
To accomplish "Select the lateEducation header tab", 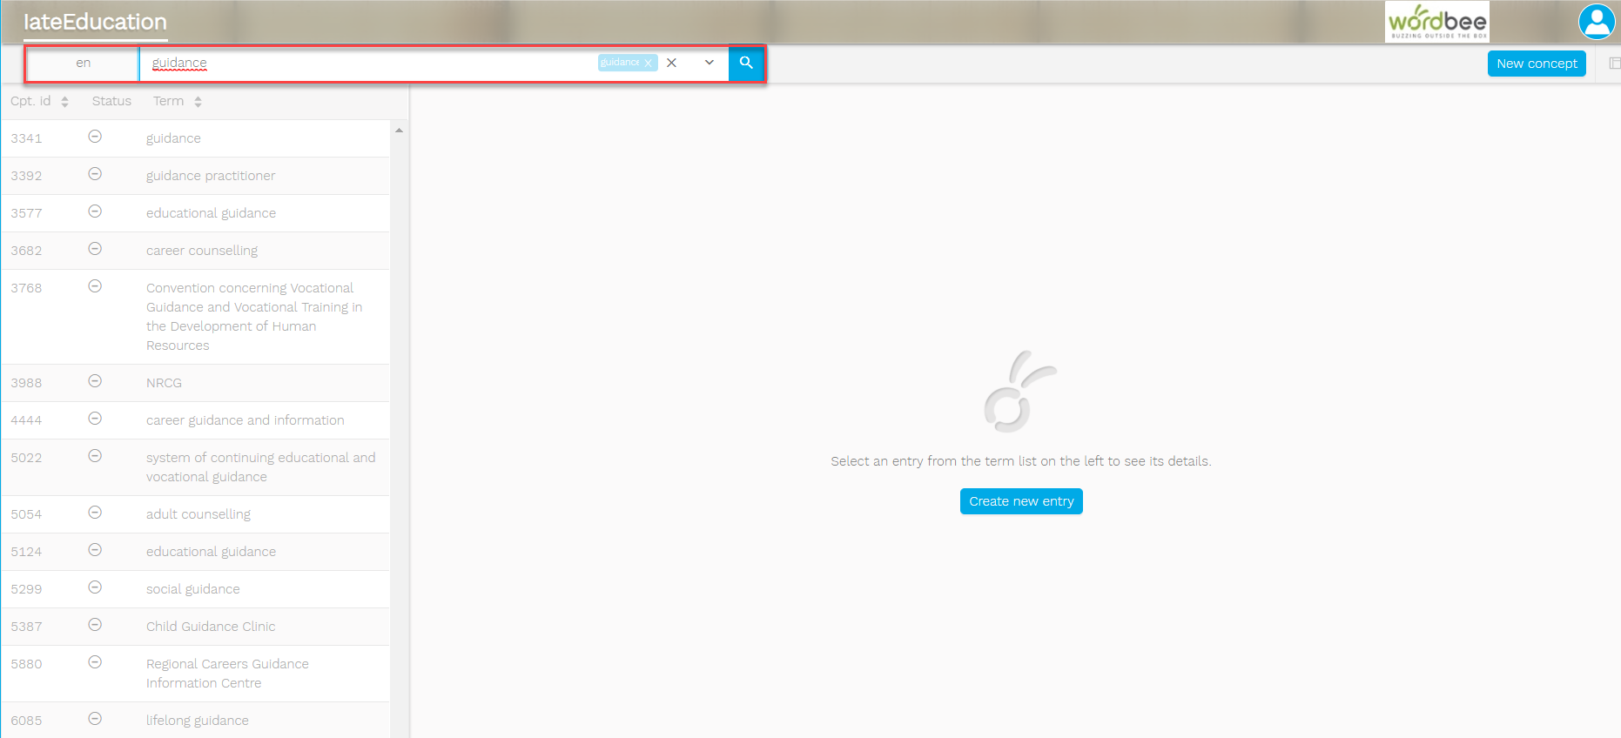I will [95, 23].
